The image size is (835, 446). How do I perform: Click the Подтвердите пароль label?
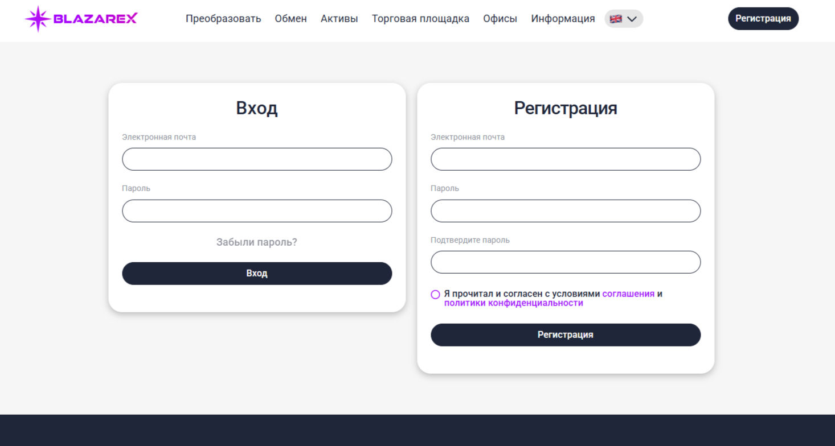coord(470,240)
